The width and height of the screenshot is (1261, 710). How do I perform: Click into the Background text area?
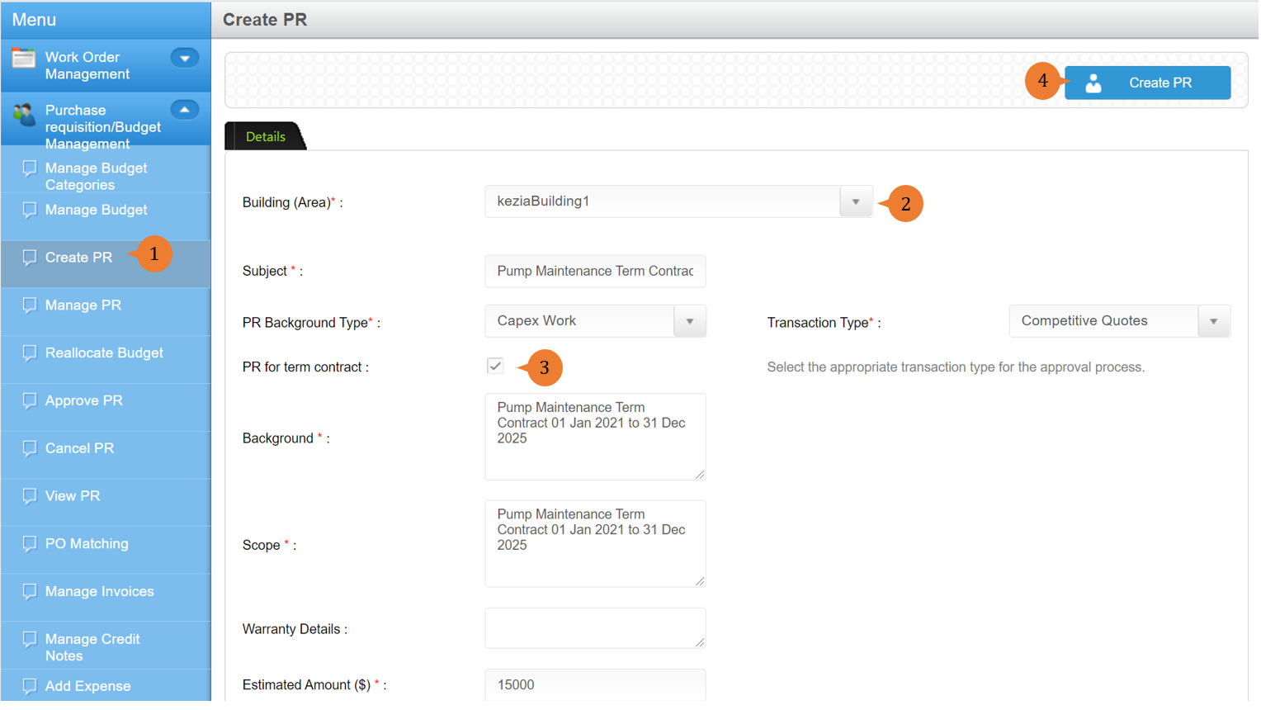pos(596,438)
